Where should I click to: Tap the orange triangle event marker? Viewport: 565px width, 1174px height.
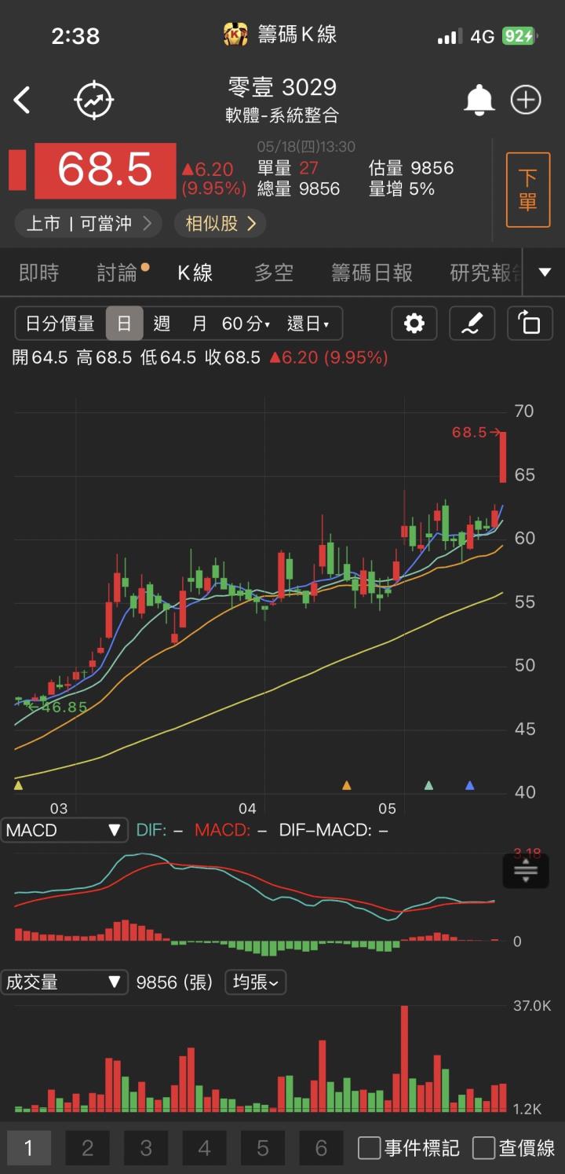[x=347, y=784]
